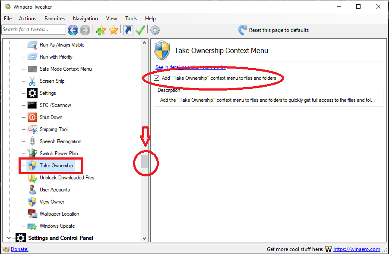Viewport: 389px width, 254px height.
Task: Click the Back navigation arrow icon
Action: pos(73,30)
